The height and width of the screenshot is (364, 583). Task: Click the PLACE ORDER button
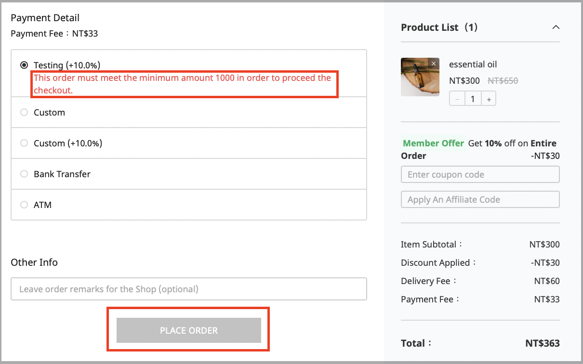(x=189, y=330)
